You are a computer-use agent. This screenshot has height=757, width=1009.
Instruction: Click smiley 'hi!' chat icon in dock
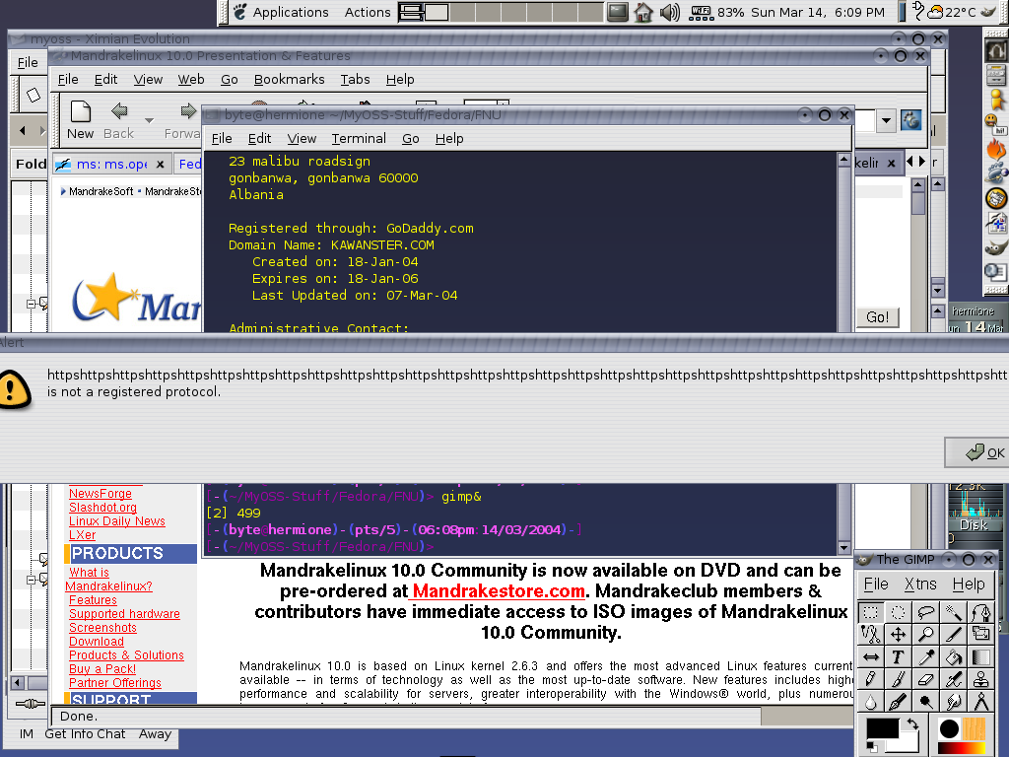click(x=995, y=123)
